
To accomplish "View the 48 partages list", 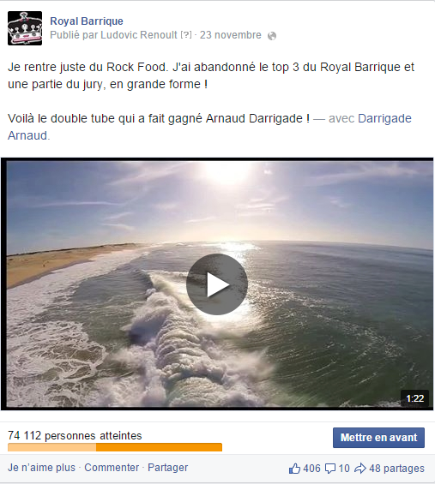I will pyautogui.click(x=396, y=469).
